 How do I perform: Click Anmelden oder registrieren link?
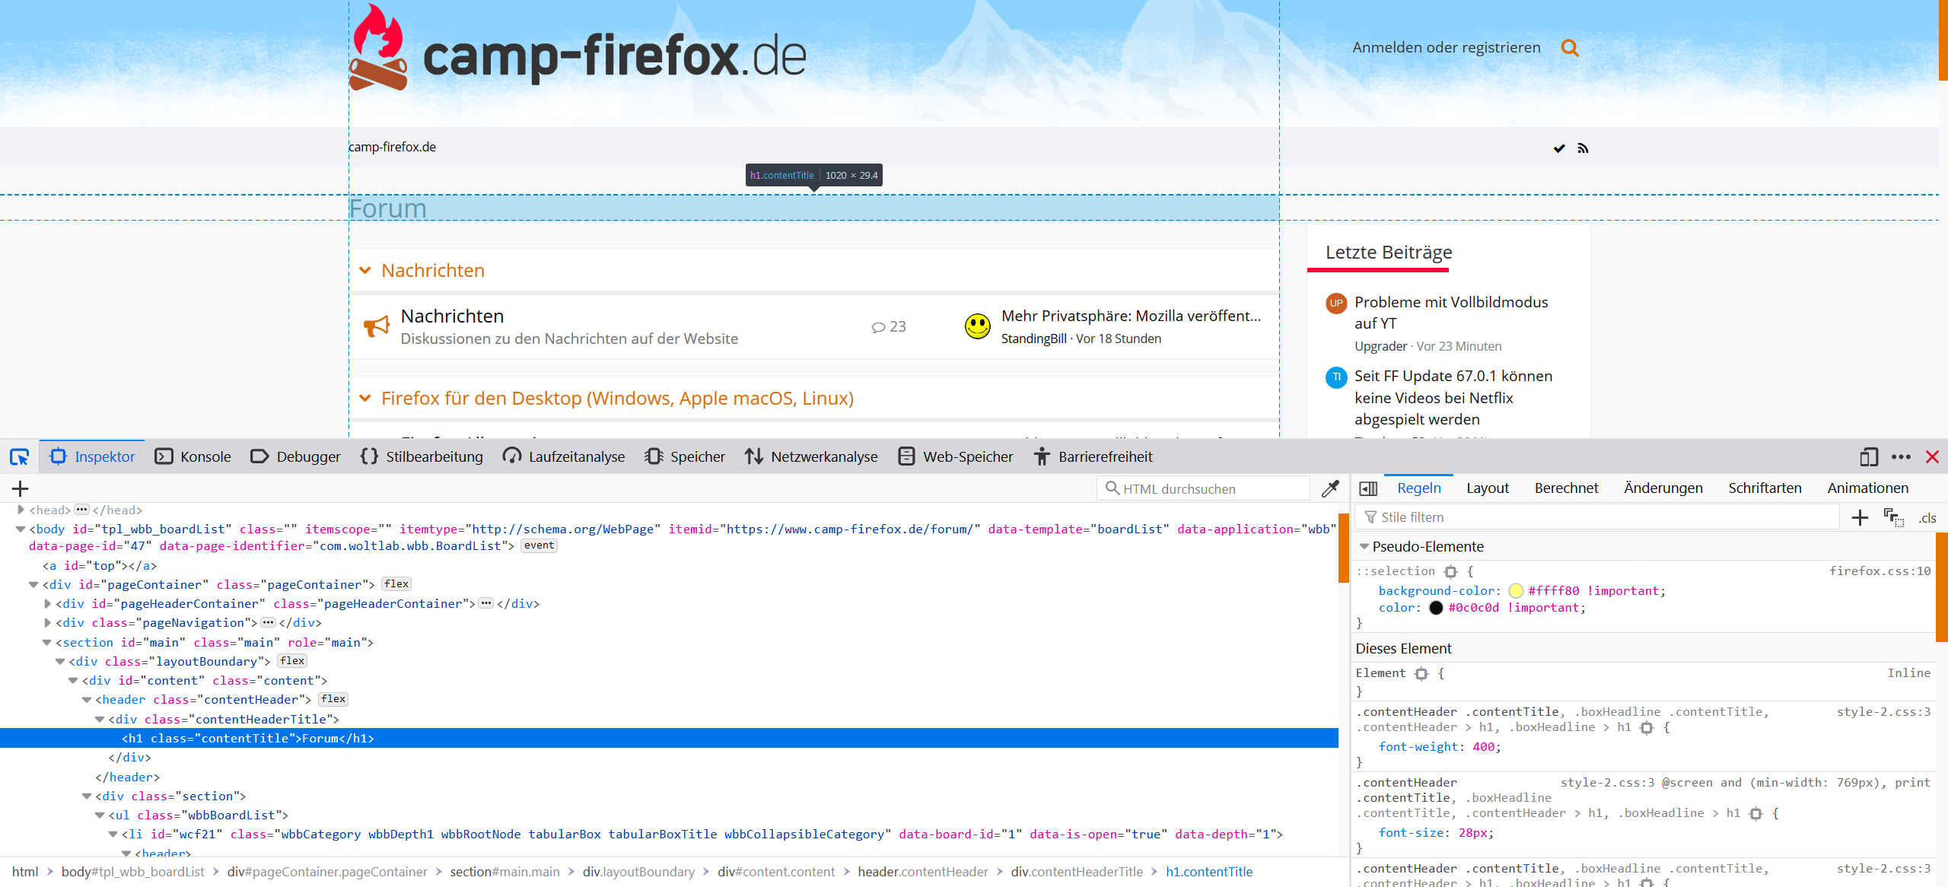[1446, 47]
